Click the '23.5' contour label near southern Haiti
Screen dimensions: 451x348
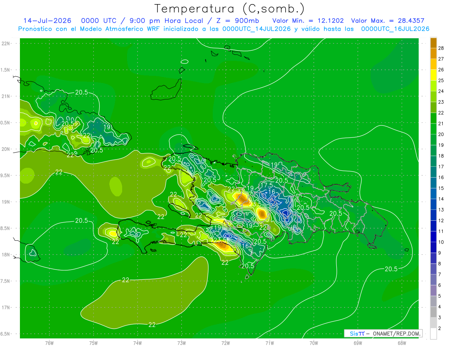(219, 241)
